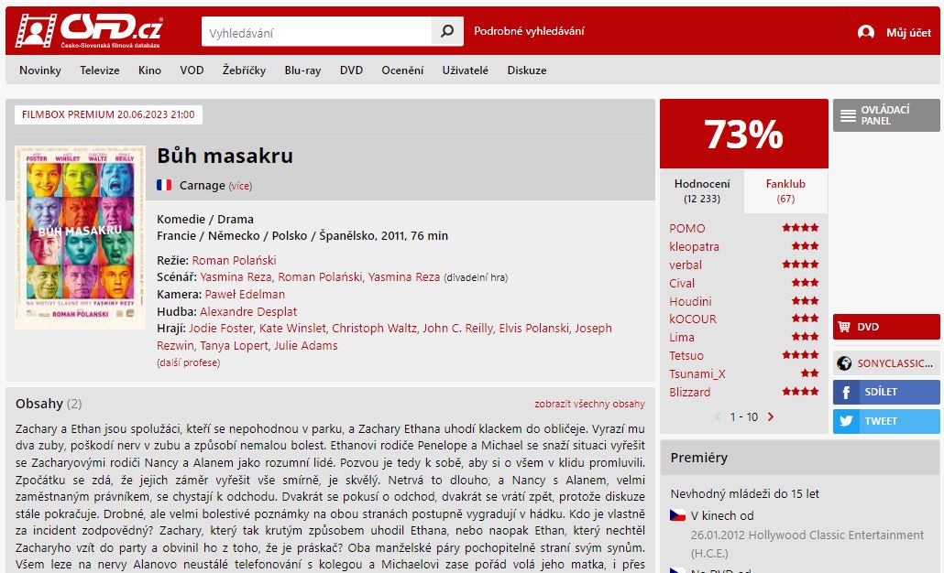Open the Novinky menu
Screen dimensions: 944x573
pyautogui.click(x=40, y=70)
